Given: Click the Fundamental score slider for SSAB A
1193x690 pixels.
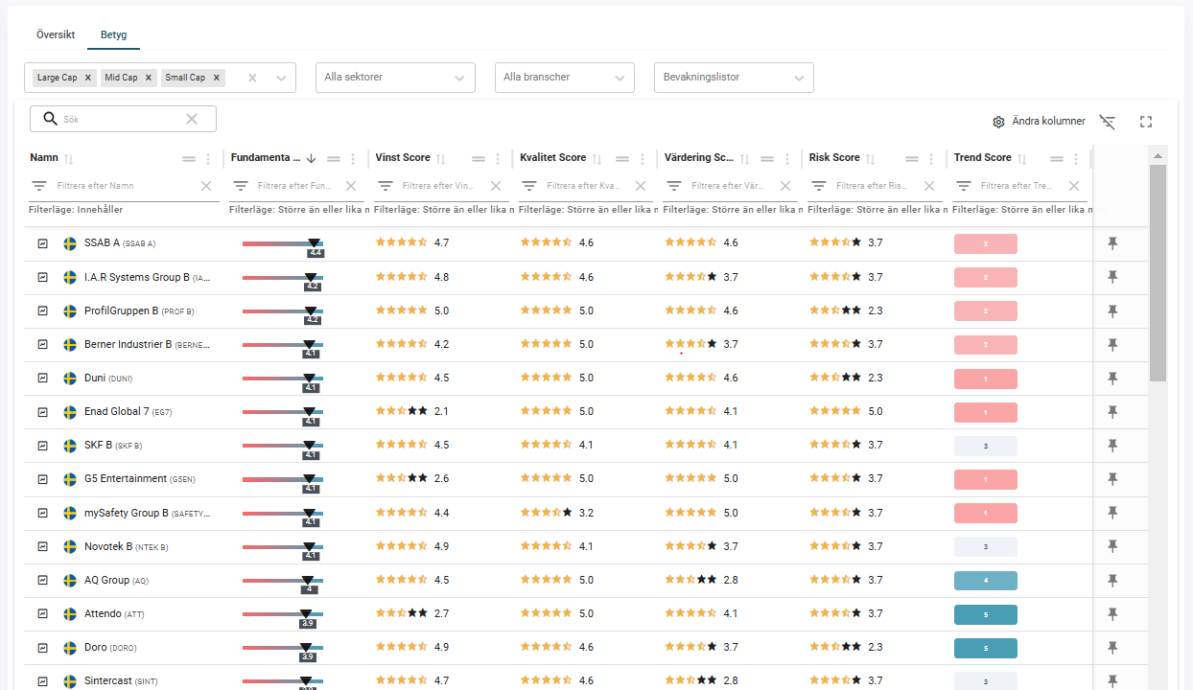Looking at the screenshot, I should click(283, 245).
